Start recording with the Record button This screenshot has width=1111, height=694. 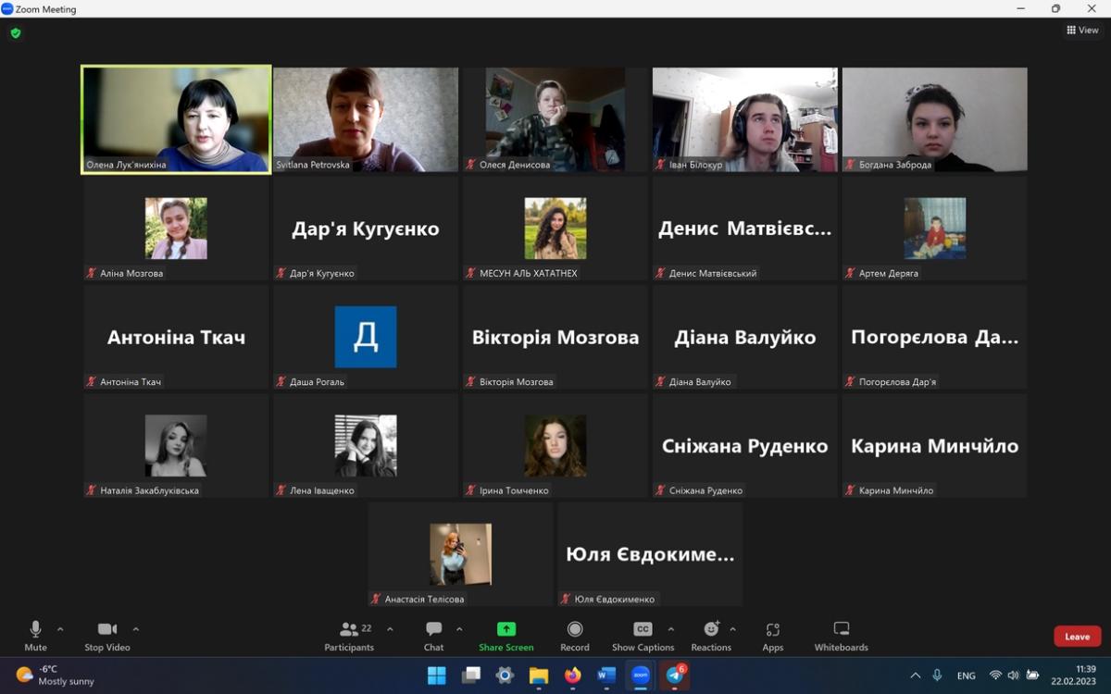tap(574, 635)
